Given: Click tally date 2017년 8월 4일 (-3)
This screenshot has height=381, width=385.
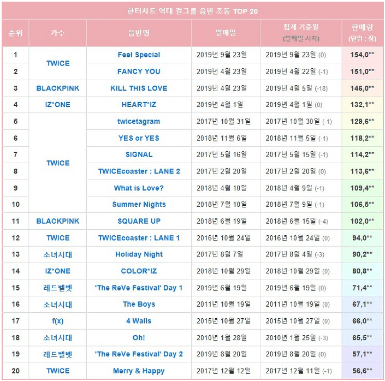Looking at the screenshot, I should pos(295,254).
